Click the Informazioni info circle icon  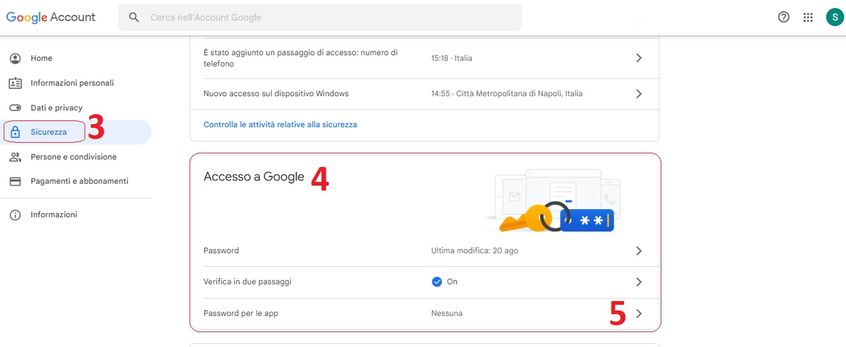[16, 215]
